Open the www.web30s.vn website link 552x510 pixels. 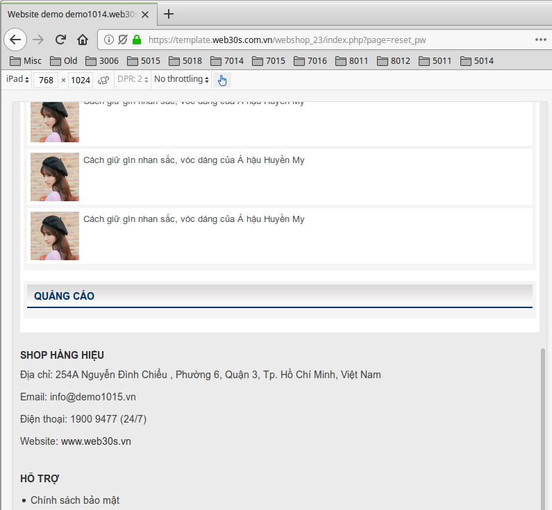(x=96, y=441)
